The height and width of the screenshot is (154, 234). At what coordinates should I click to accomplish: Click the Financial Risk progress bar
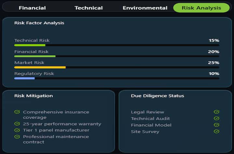pyautogui.click(x=117, y=56)
